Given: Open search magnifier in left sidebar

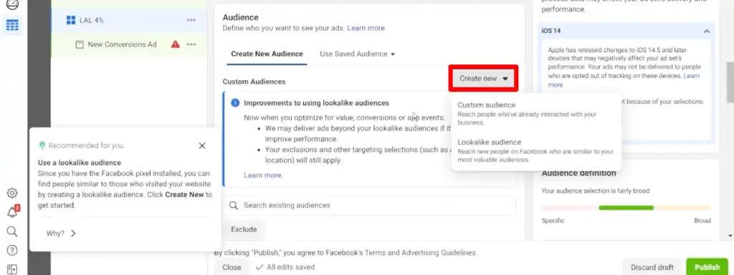Looking at the screenshot, I should (x=12, y=231).
